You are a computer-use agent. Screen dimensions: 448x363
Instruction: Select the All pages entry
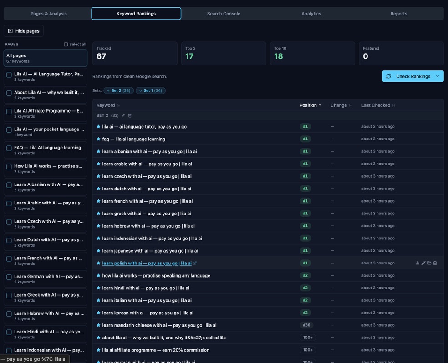(x=46, y=58)
